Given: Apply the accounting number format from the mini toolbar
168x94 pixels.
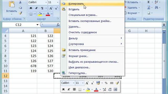Looking at the screenshot, I should (98, 83).
